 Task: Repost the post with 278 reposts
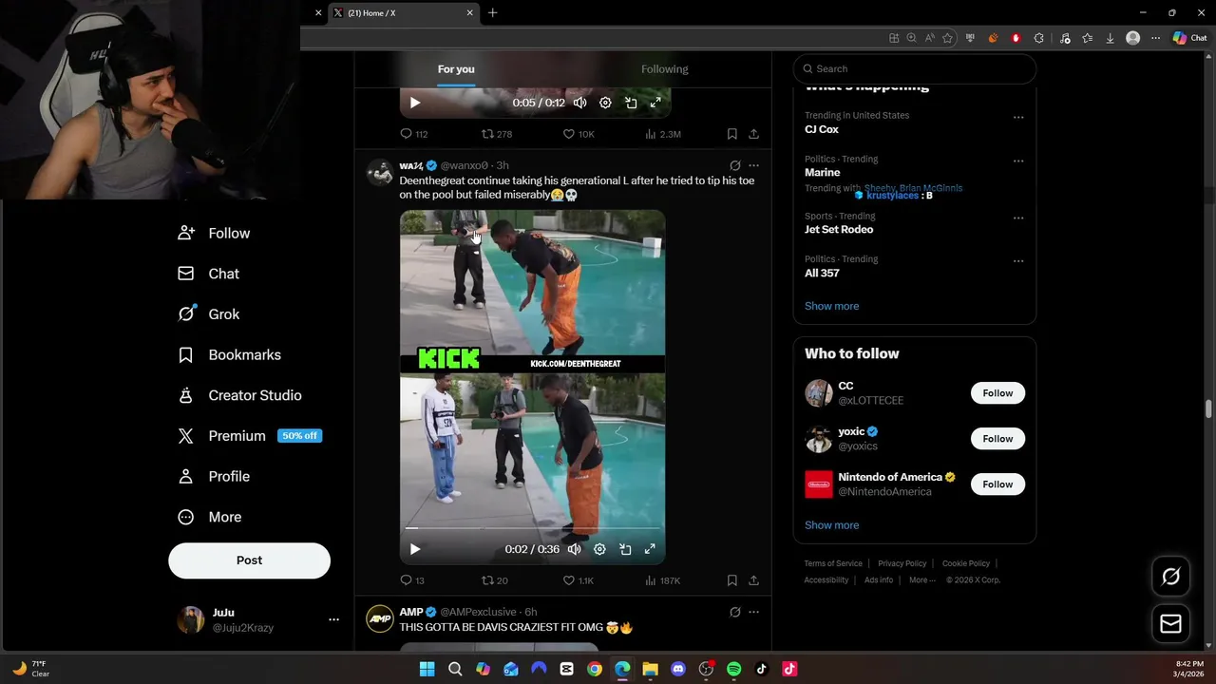pos(497,134)
